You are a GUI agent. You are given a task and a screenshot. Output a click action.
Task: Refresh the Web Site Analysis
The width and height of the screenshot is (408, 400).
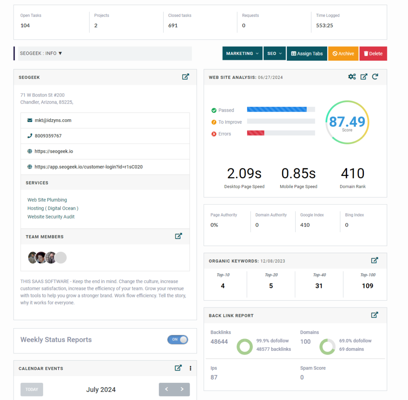pos(375,77)
